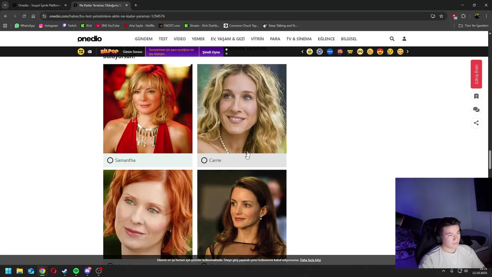The width and height of the screenshot is (492, 277).
Task: Open the Chrome apps grid in the bookmarks bar
Action: point(5,26)
